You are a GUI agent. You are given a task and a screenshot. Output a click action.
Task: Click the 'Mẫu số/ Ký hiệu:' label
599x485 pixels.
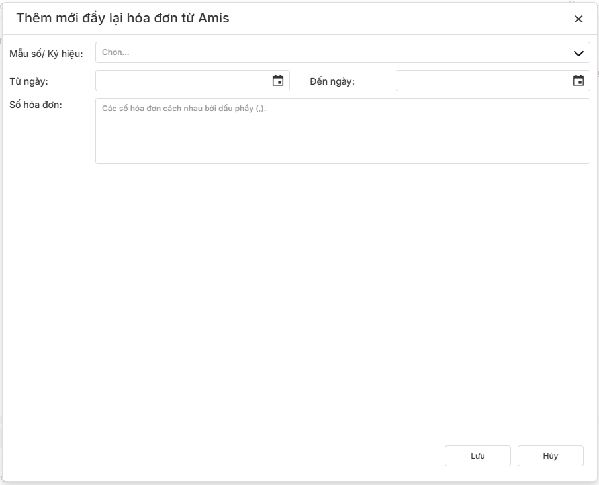point(46,53)
